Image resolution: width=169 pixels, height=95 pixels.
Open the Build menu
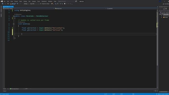tap(21, 1)
